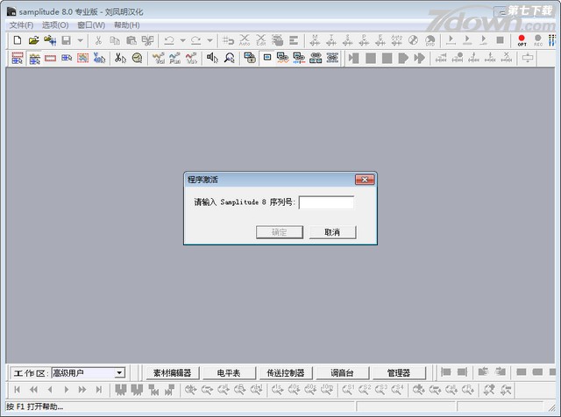
Task: Click the colorful mixer faders icon
Action: pos(552,40)
